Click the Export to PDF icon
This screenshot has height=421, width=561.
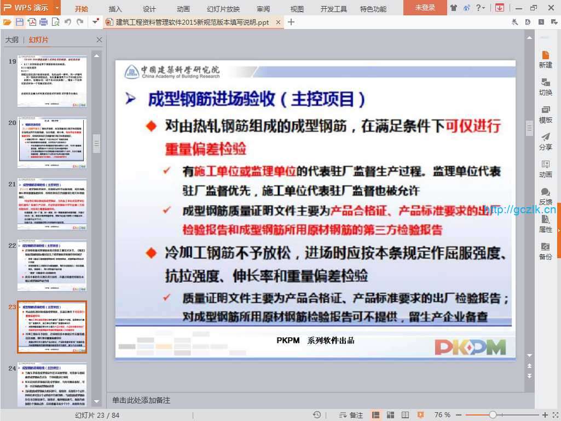pyautogui.click(x=32, y=22)
